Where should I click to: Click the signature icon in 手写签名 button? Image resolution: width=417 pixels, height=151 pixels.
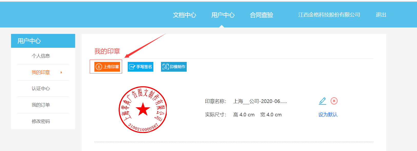132,67
